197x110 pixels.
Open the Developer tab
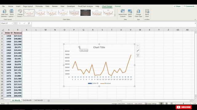71,6
